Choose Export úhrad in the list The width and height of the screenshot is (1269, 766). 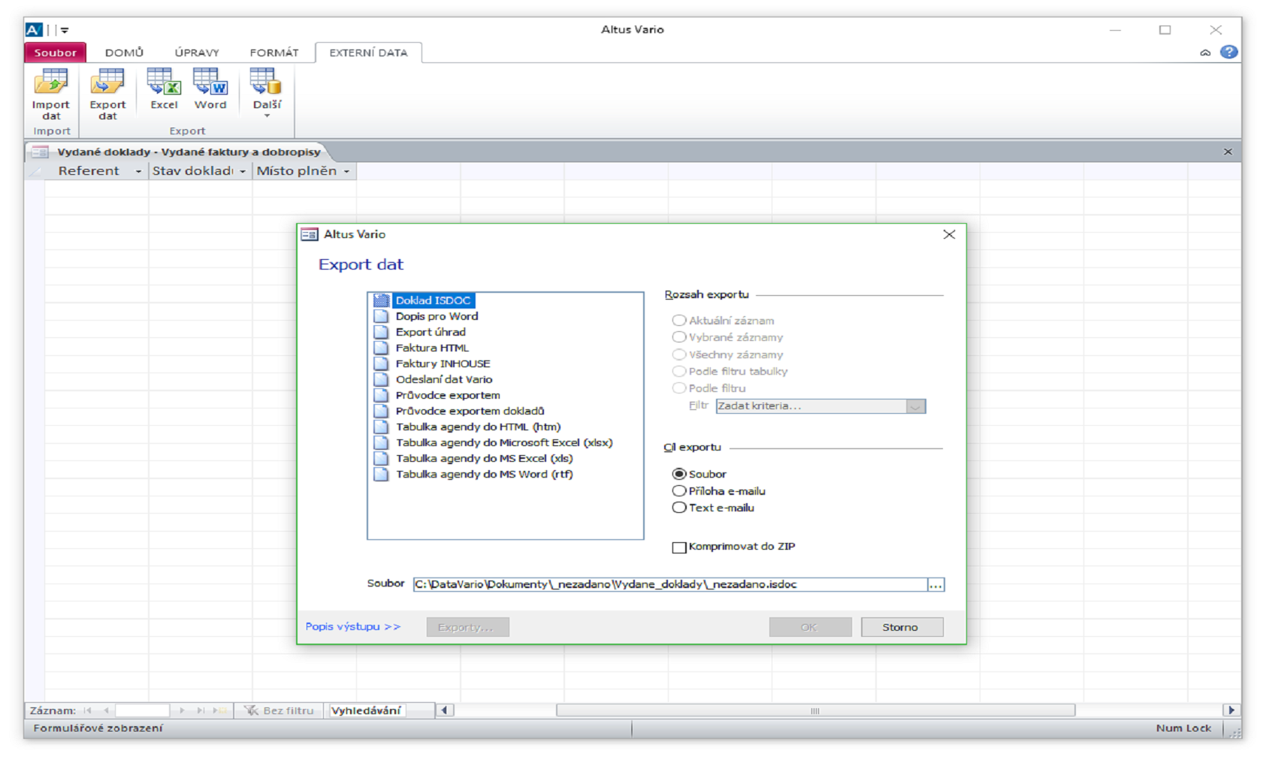pos(431,332)
